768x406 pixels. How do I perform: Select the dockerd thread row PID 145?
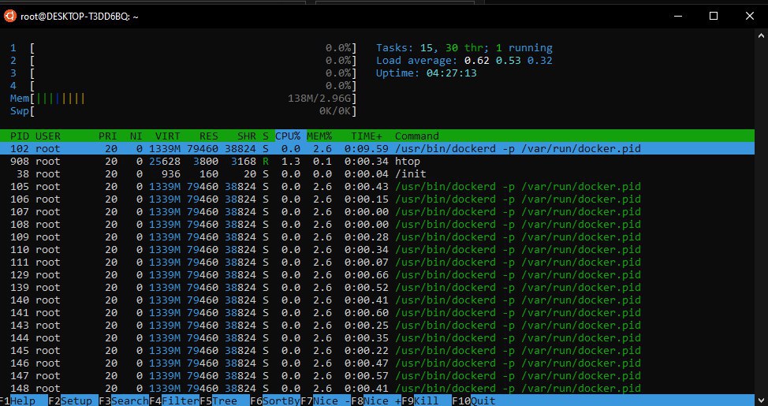377,351
